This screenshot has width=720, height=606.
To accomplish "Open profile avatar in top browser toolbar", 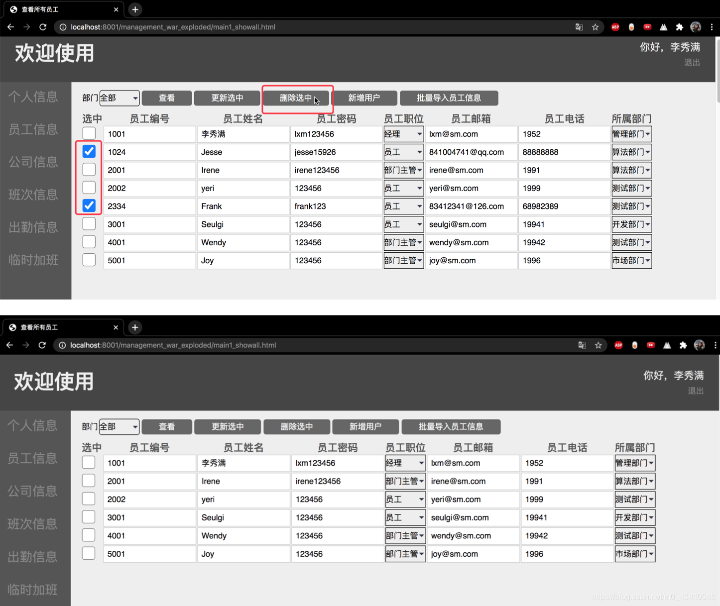I will tap(696, 27).
